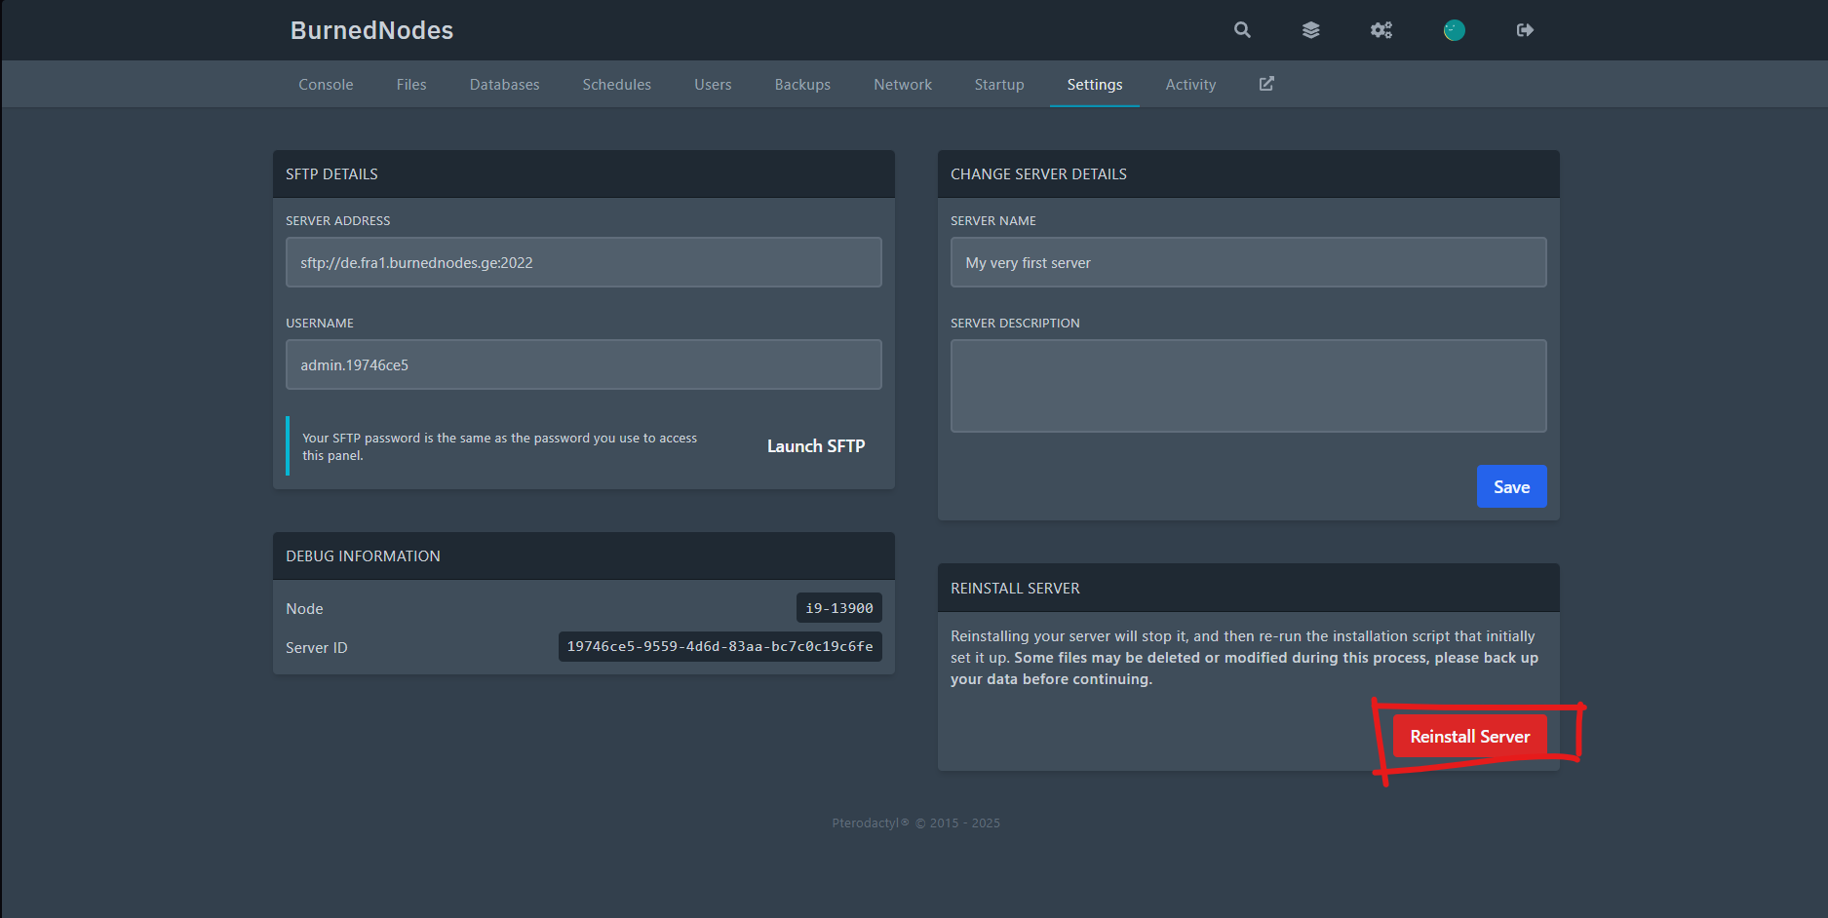Open the servers stack icon
Screen dimensions: 1828x918
pyautogui.click(x=1311, y=30)
